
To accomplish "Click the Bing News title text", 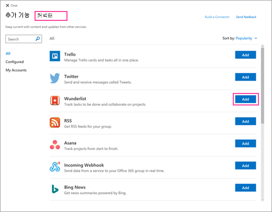I will [75, 187].
